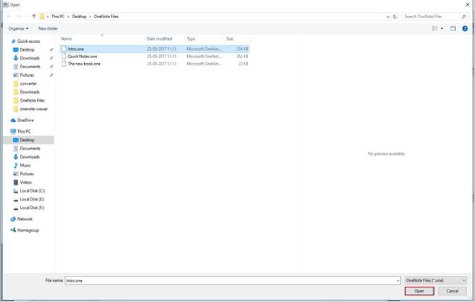Click the back navigation arrow
This screenshot has height=302, width=475.
(x=9, y=17)
